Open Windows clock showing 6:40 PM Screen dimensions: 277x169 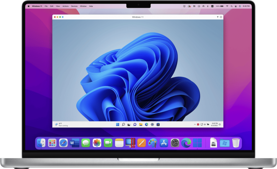(x=215, y=124)
